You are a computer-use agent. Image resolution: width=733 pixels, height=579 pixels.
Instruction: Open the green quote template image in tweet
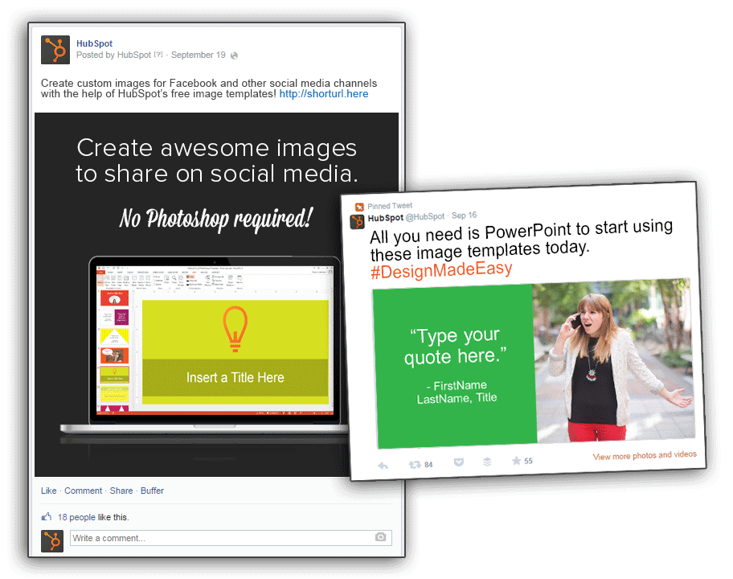pyautogui.click(x=455, y=367)
